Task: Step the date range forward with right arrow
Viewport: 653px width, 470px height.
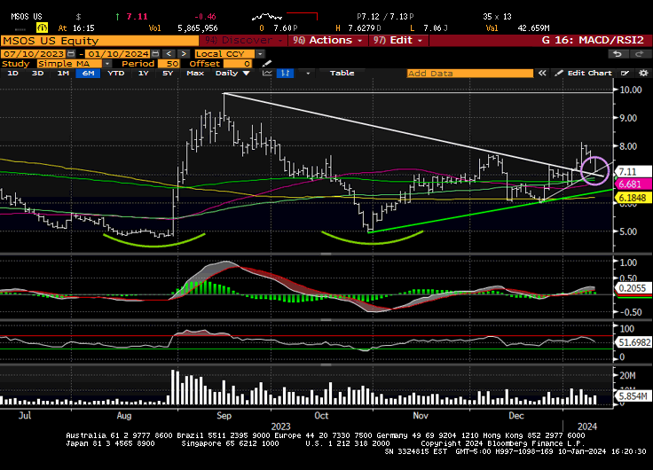Action: click(184, 54)
